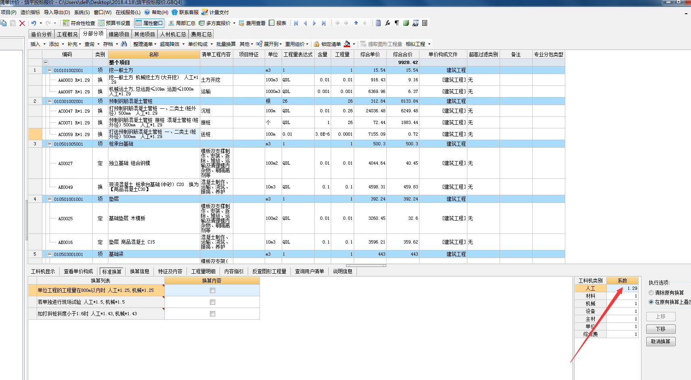The image size is (691, 380).
Task: Collapse item 010101002001 tree node
Action: click(50, 70)
